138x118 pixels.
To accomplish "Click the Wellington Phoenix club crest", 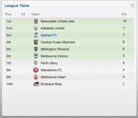I will [x=36, y=49].
